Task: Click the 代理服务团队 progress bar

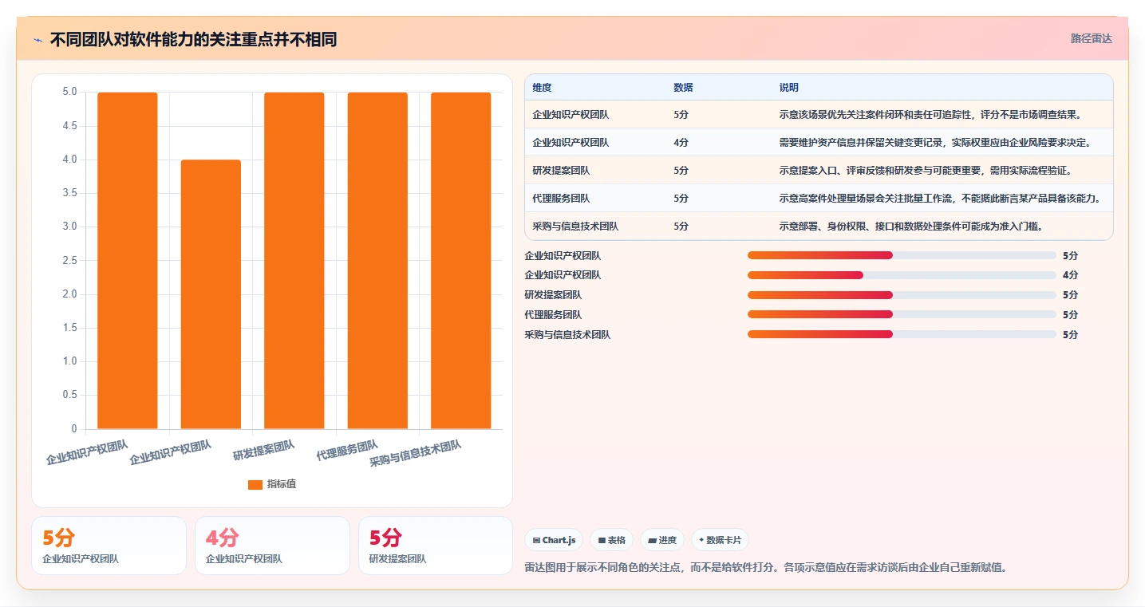Action: (x=902, y=315)
